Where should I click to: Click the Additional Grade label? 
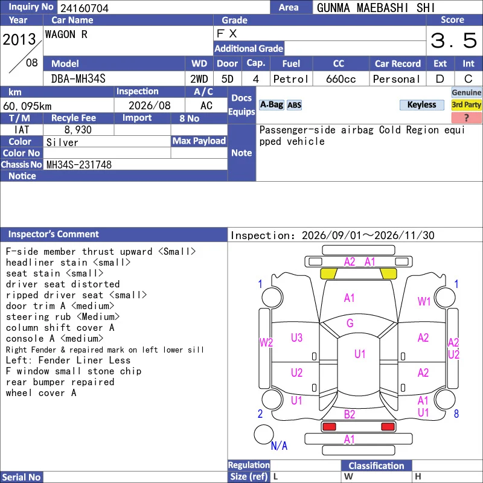point(249,48)
